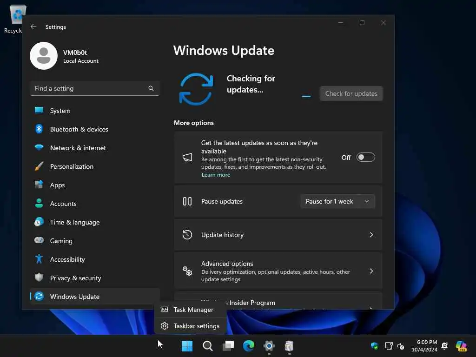The width and height of the screenshot is (476, 357).
Task: Click the back arrow in Settings
Action: (x=33, y=26)
